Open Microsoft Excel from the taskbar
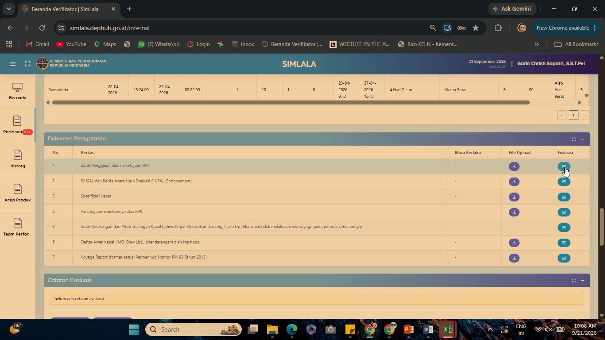Screen dimensions: 605x340 click(x=447, y=329)
